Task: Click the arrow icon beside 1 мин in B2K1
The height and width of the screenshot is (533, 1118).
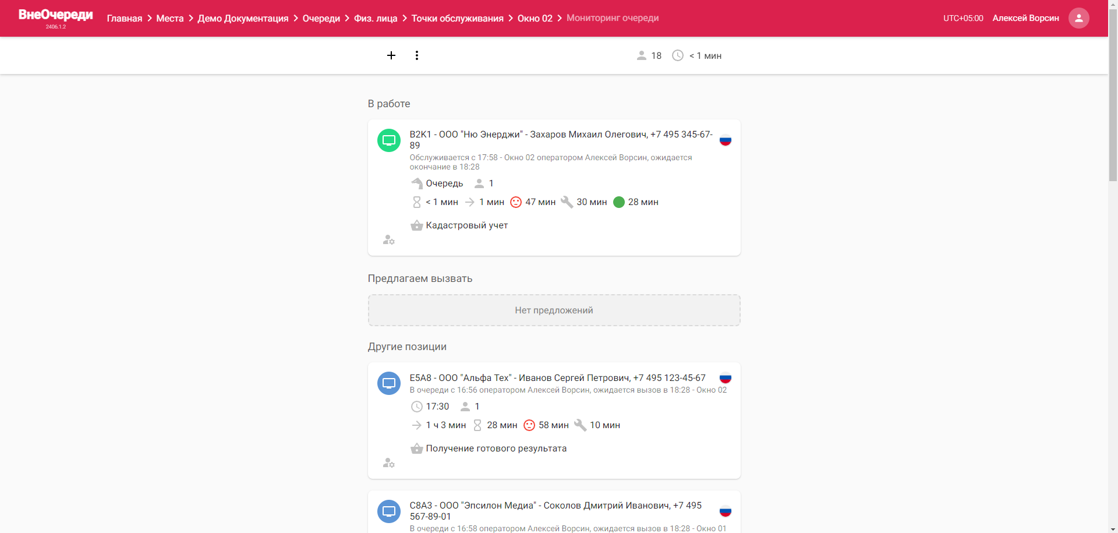Action: point(470,202)
